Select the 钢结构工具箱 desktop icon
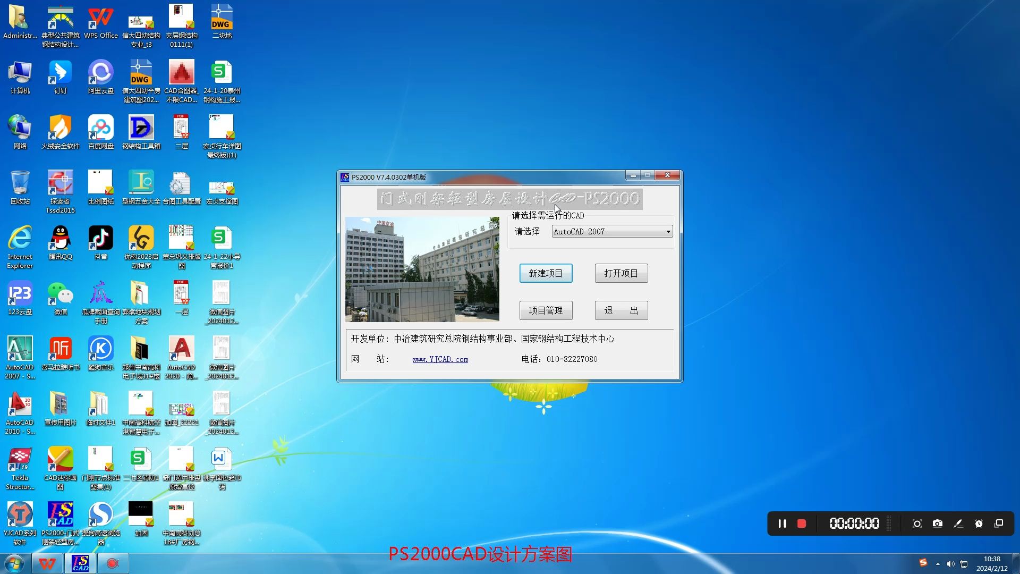The image size is (1020, 574). click(141, 133)
